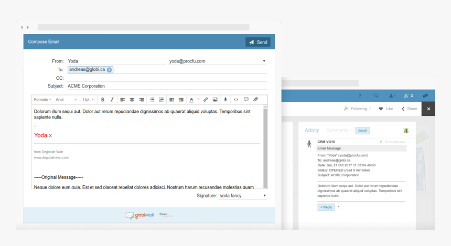The image size is (451, 246).
Task: Go back with the browser back arrow
Action: click(x=22, y=27)
